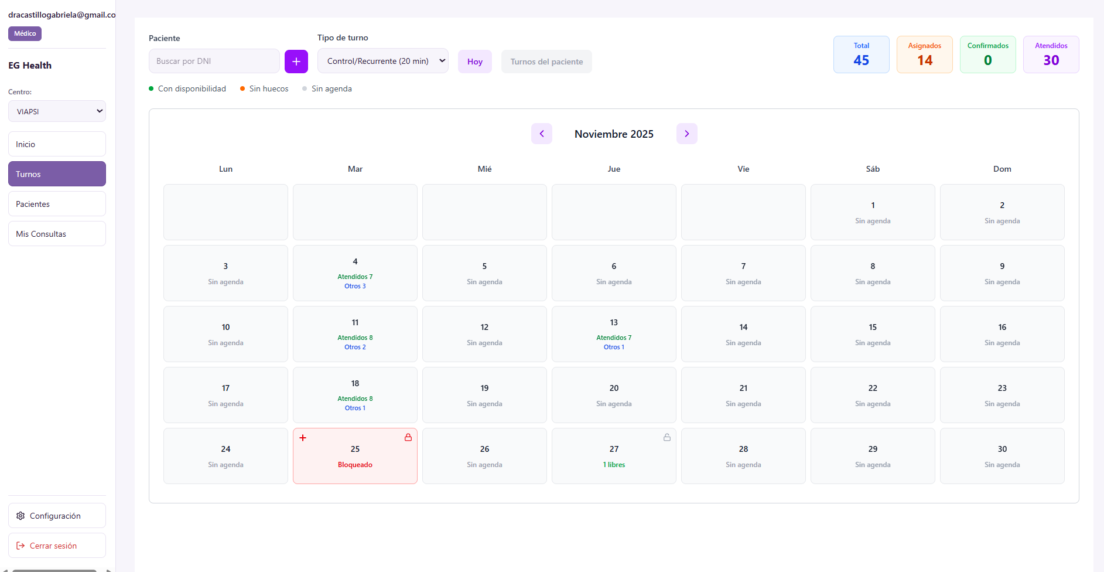The image size is (1104, 572).
Task: Advance to December using right chevron
Action: click(x=686, y=134)
